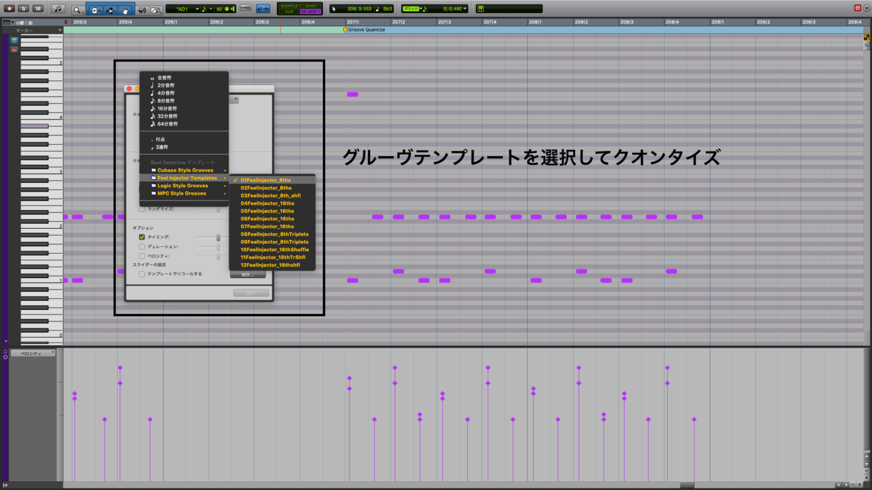Click the apply button at dialog bottom
The height and width of the screenshot is (490, 872).
click(x=251, y=292)
